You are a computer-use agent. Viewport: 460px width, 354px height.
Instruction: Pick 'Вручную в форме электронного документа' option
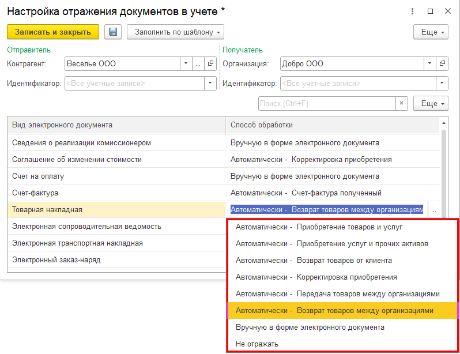coord(310,327)
